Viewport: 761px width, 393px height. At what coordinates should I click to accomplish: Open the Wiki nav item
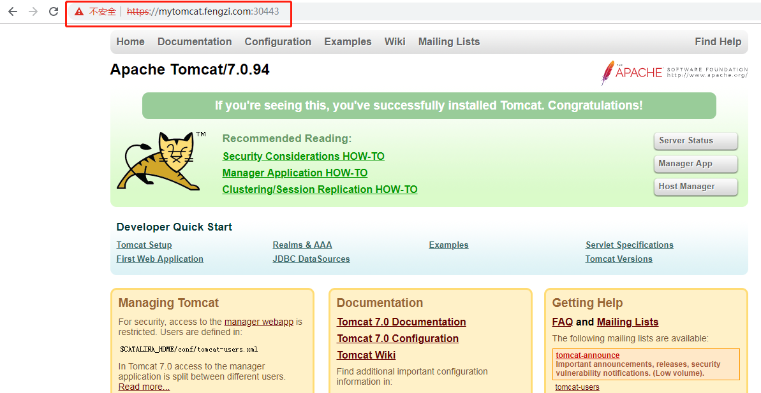[x=395, y=41]
